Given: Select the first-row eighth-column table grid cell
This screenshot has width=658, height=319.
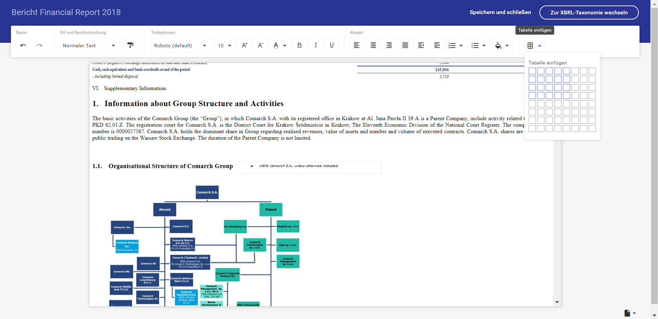Looking at the screenshot, I should pos(592,71).
